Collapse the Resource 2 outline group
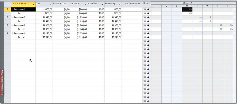 pos(12,17)
